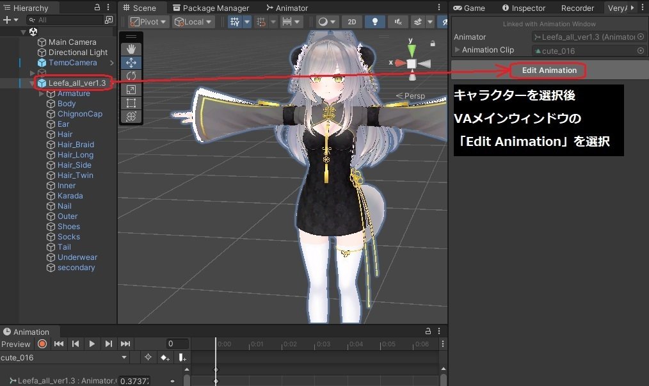Click the Edit Animation button
The width and height of the screenshot is (649, 386).
(549, 70)
